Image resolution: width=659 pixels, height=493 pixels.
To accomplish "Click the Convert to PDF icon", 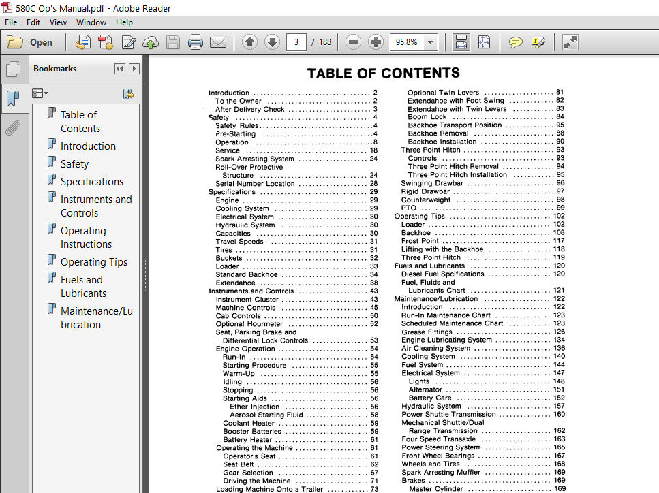I will [x=106, y=42].
